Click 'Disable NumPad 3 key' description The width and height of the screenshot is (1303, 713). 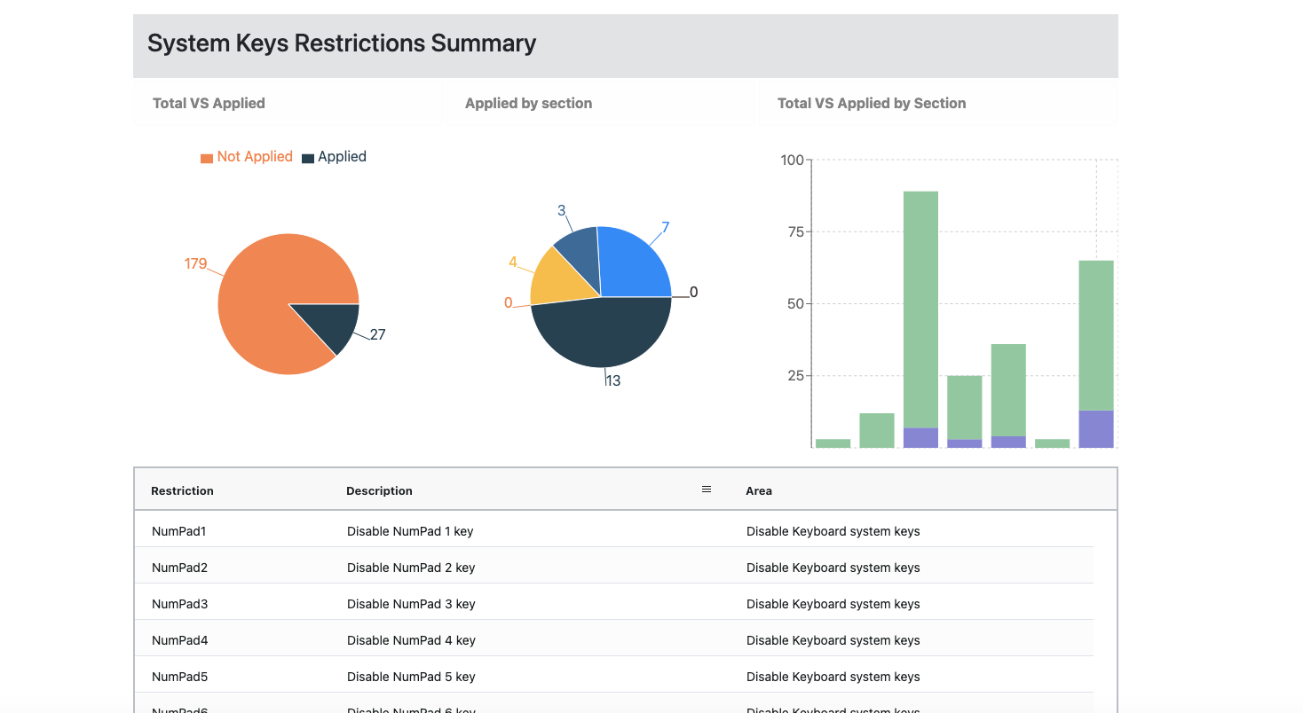[x=411, y=604]
